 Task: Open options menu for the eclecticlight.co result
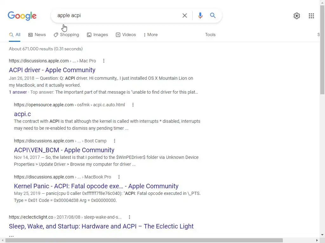(x=129, y=217)
